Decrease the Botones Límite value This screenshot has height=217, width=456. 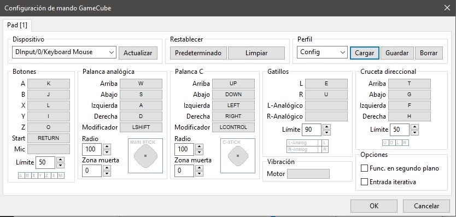(60, 165)
